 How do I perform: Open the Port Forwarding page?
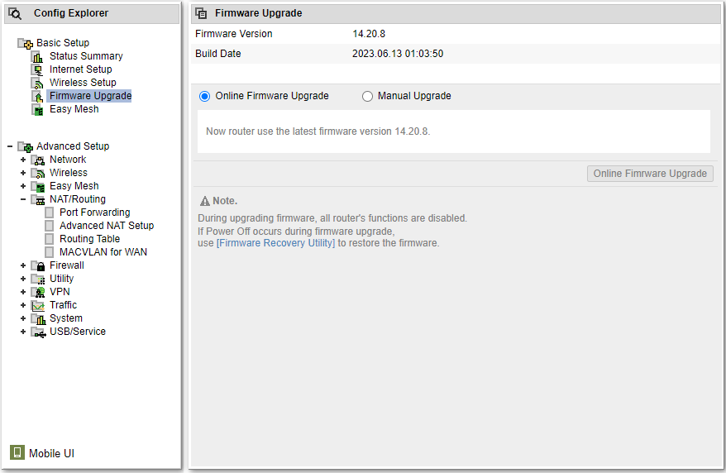94,213
